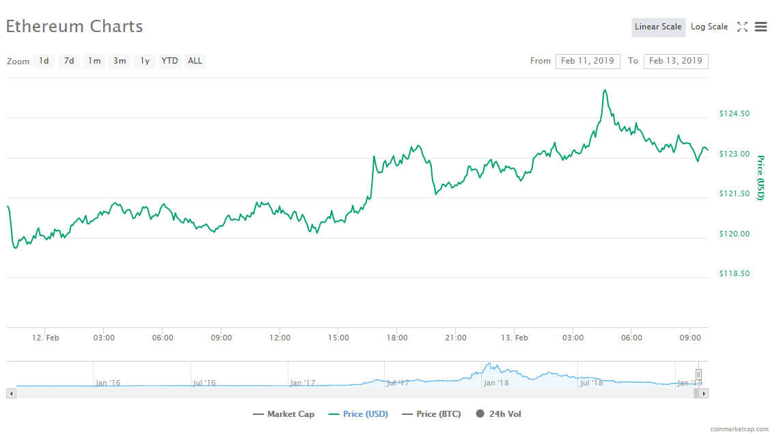The width and height of the screenshot is (779, 434).
Task: Click the $123.00 axis label
Action: click(735, 154)
